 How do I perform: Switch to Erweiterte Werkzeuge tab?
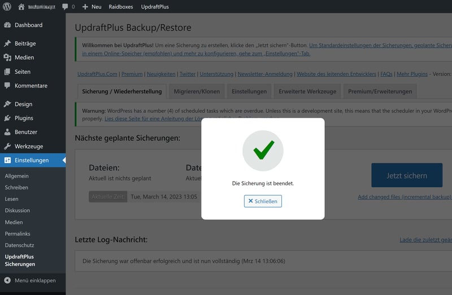[x=307, y=91]
